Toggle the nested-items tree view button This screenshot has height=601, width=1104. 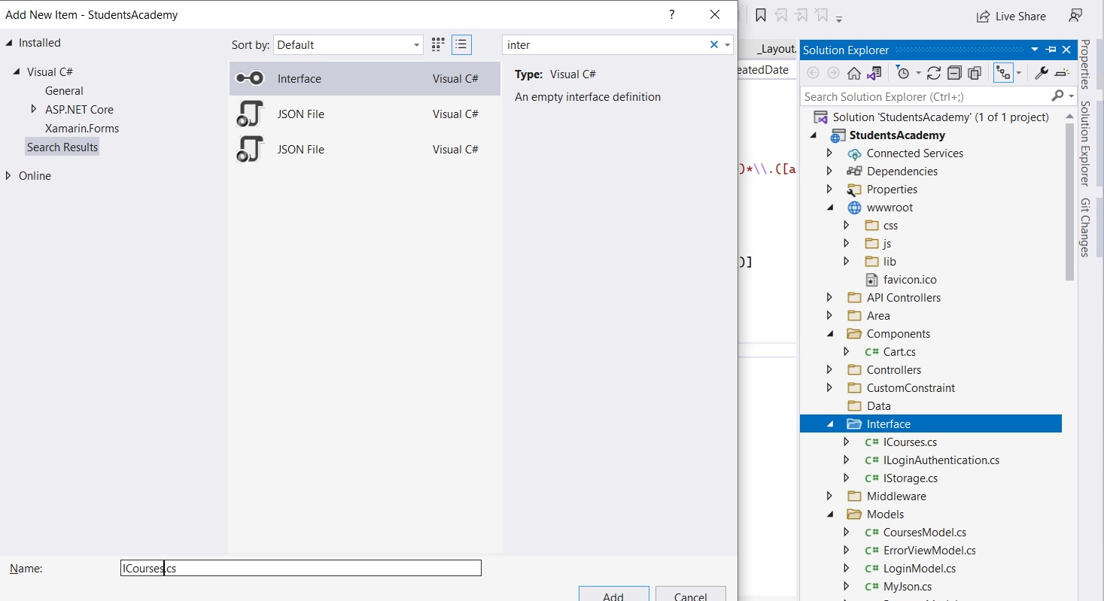tap(1003, 73)
